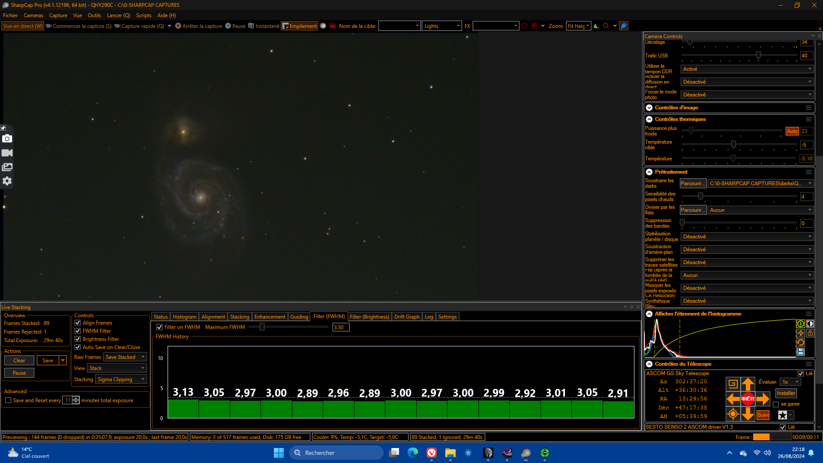
Task: Expand the Contrôles d'image section
Action: pos(649,108)
